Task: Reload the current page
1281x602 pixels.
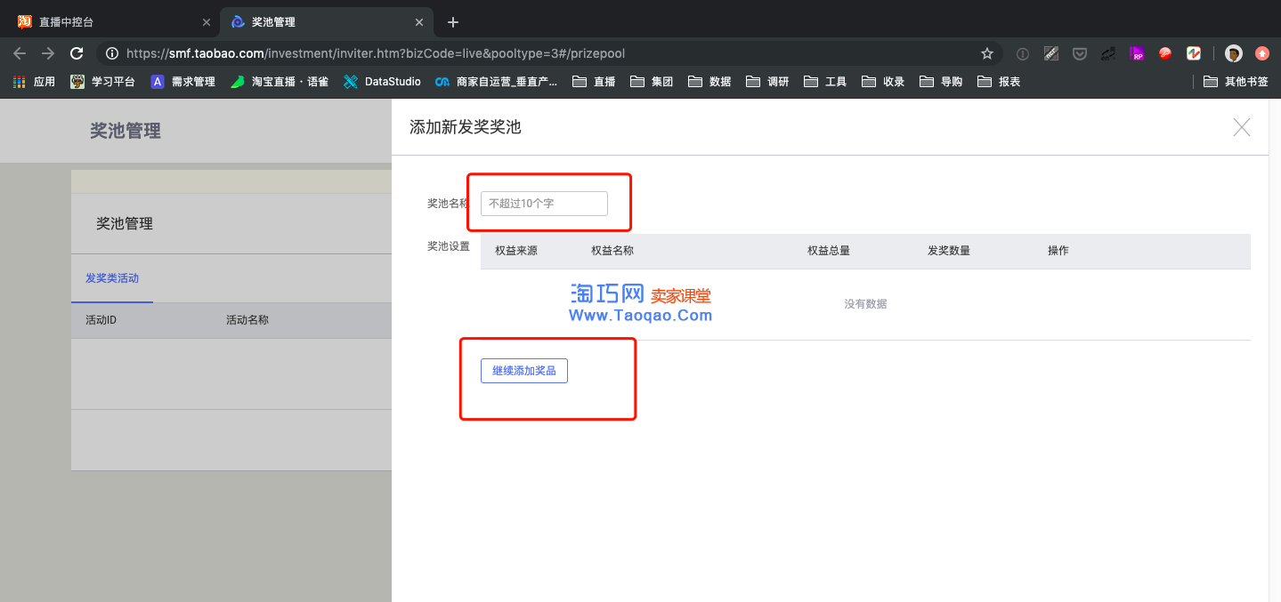Action: (77, 53)
